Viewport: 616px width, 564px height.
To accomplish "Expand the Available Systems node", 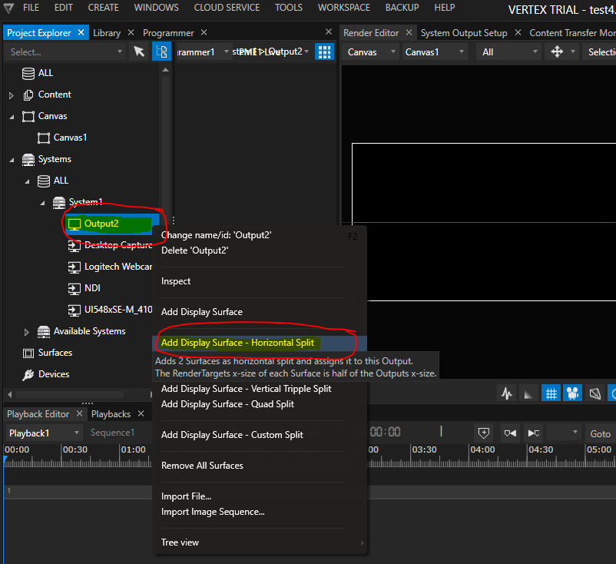I will pos(27,332).
